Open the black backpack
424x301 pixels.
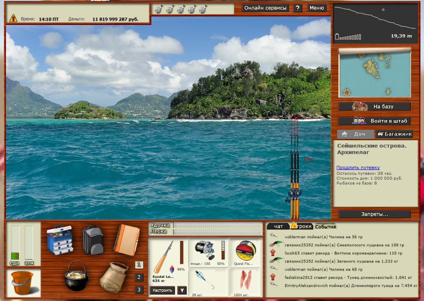tap(93, 240)
